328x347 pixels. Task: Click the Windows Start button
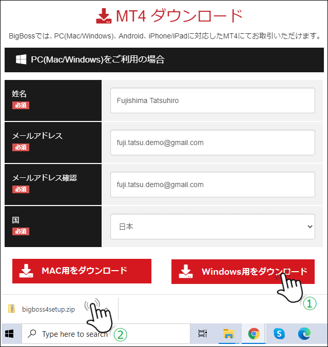click(9, 334)
